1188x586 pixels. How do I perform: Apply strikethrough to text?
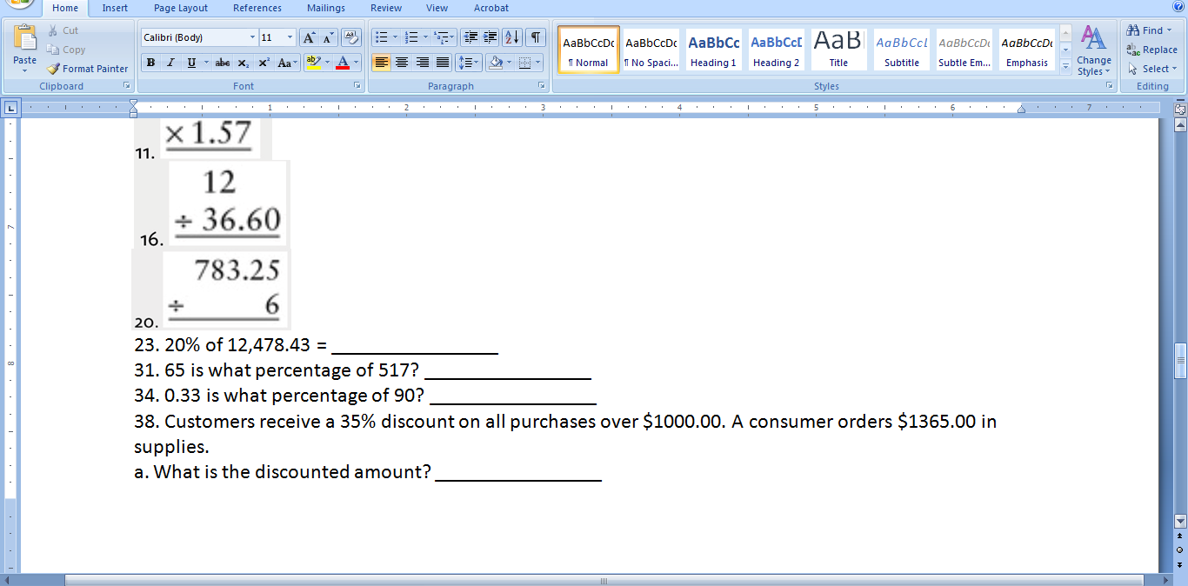[x=222, y=63]
